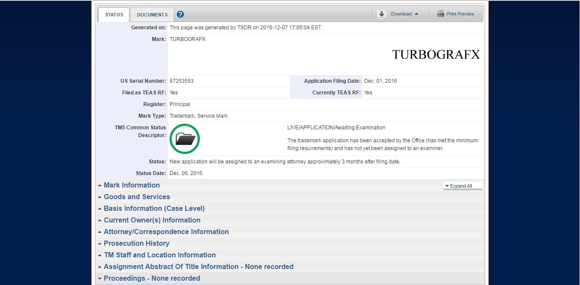This screenshot has width=580, height=285.
Task: Click the Yes value for Filed as TEAS RF
Action: [173, 93]
